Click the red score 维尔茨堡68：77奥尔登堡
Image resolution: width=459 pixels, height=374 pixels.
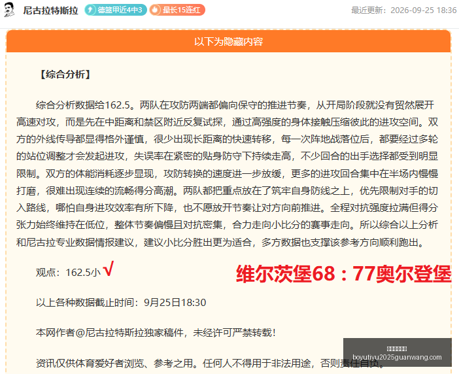(x=343, y=274)
